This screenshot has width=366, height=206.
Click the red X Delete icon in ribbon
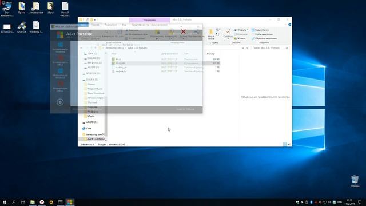[x=184, y=31]
